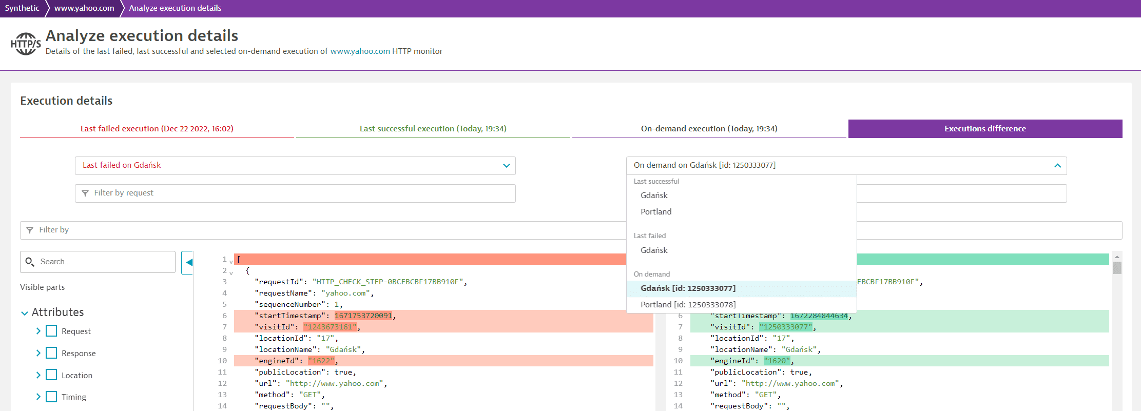Click the HTTP/S monitor globe icon
Screen dimensions: 1141x411
[26, 44]
